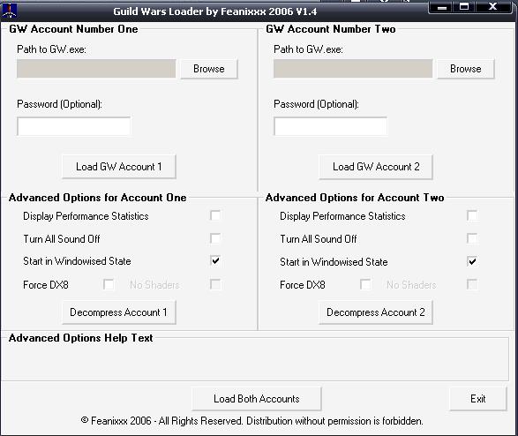Image resolution: width=518 pixels, height=436 pixels.
Task: Click the 'GW Account Number Two' group label
Action: (331, 29)
